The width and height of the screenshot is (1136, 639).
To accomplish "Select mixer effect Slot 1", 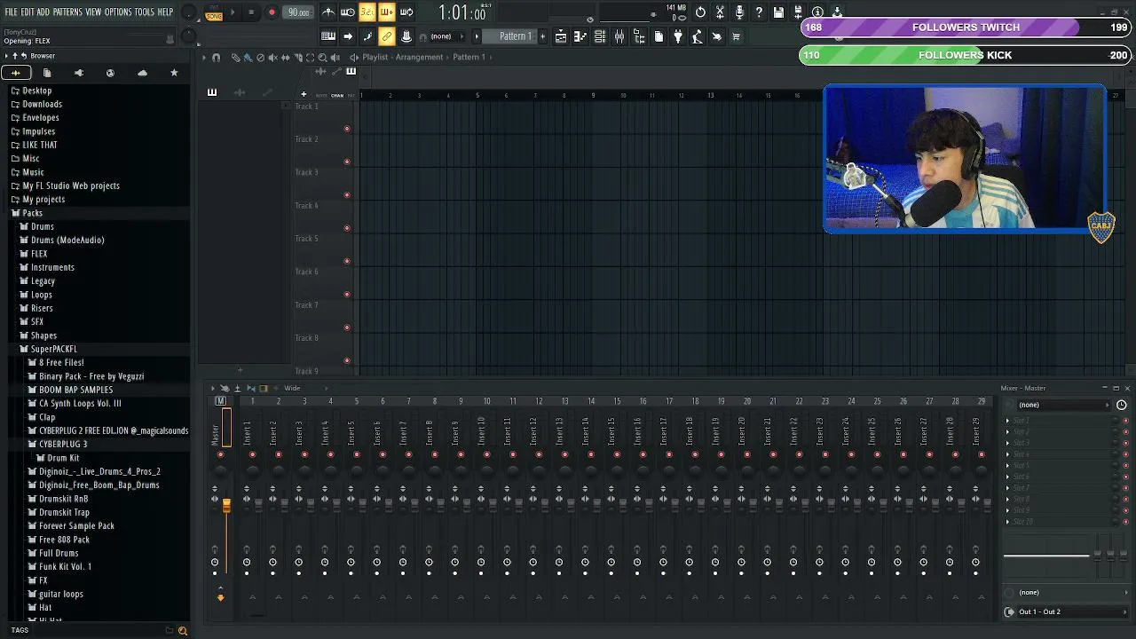I will 1062,420.
